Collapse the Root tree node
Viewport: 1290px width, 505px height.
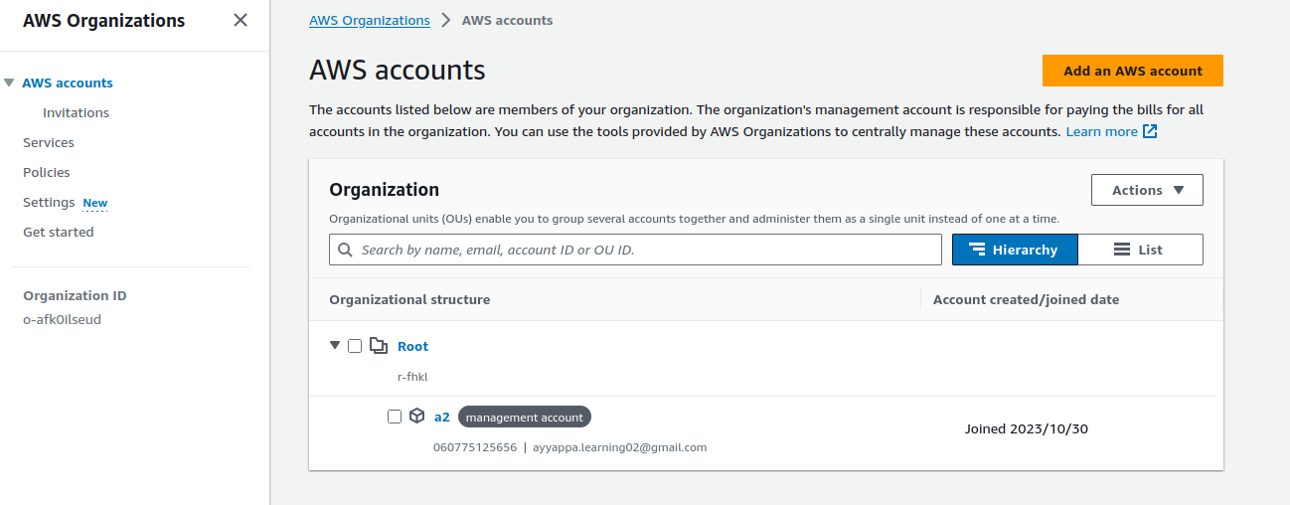coord(335,346)
